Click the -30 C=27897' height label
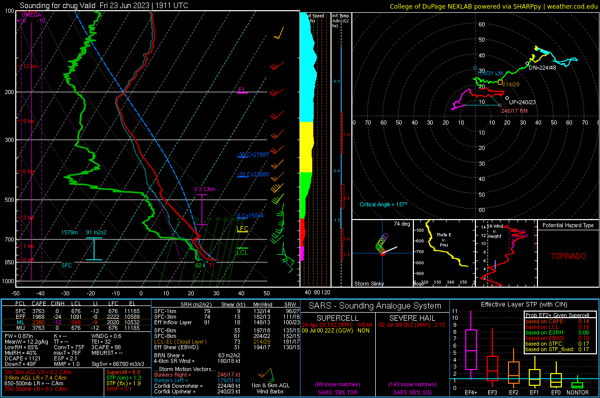This screenshot has height=398, width=600. [x=253, y=155]
